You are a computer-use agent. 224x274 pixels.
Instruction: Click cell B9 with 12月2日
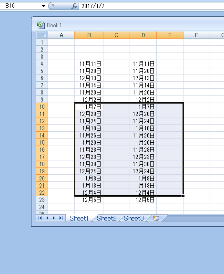pos(89,100)
